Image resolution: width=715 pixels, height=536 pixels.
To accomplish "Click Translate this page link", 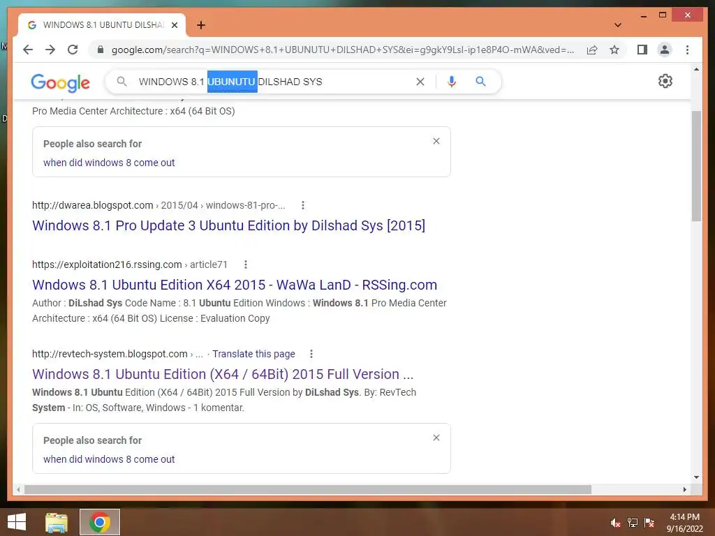I will (253, 354).
